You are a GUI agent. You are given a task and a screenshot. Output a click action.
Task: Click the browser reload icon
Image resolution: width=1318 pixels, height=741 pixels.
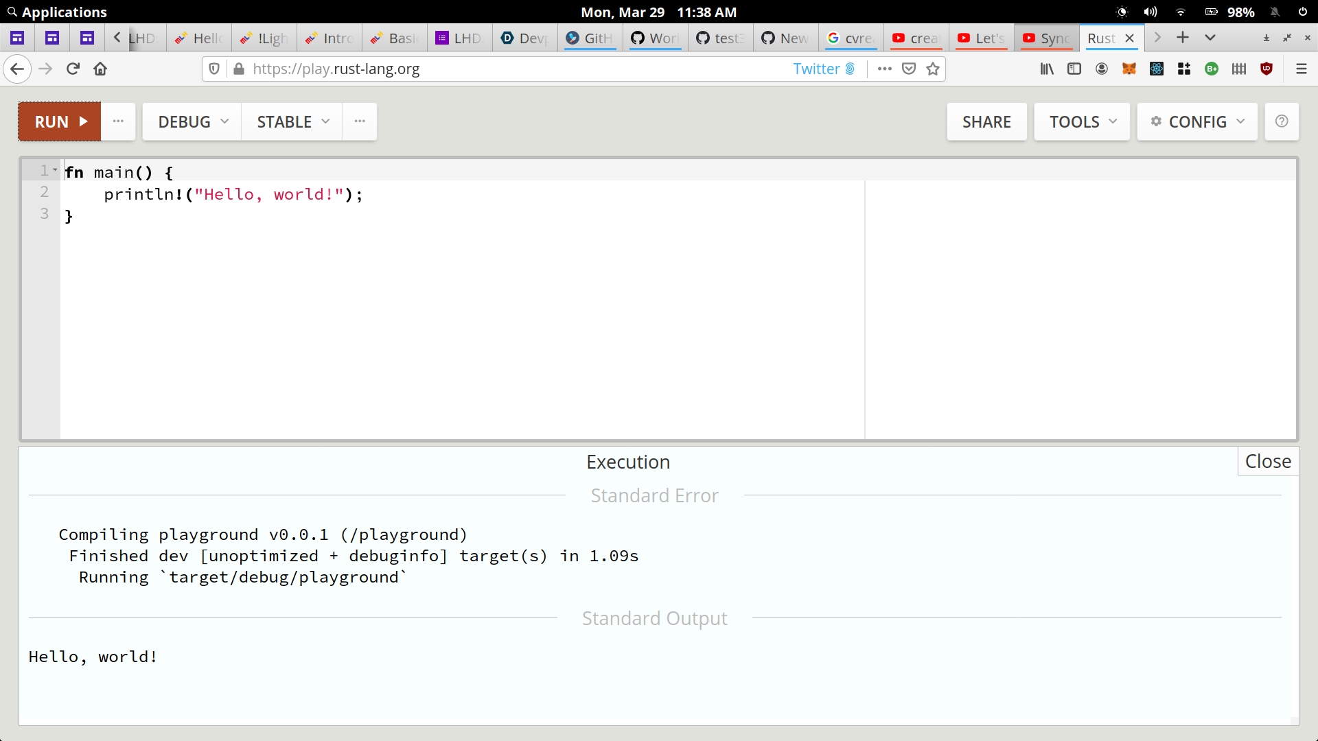click(73, 69)
